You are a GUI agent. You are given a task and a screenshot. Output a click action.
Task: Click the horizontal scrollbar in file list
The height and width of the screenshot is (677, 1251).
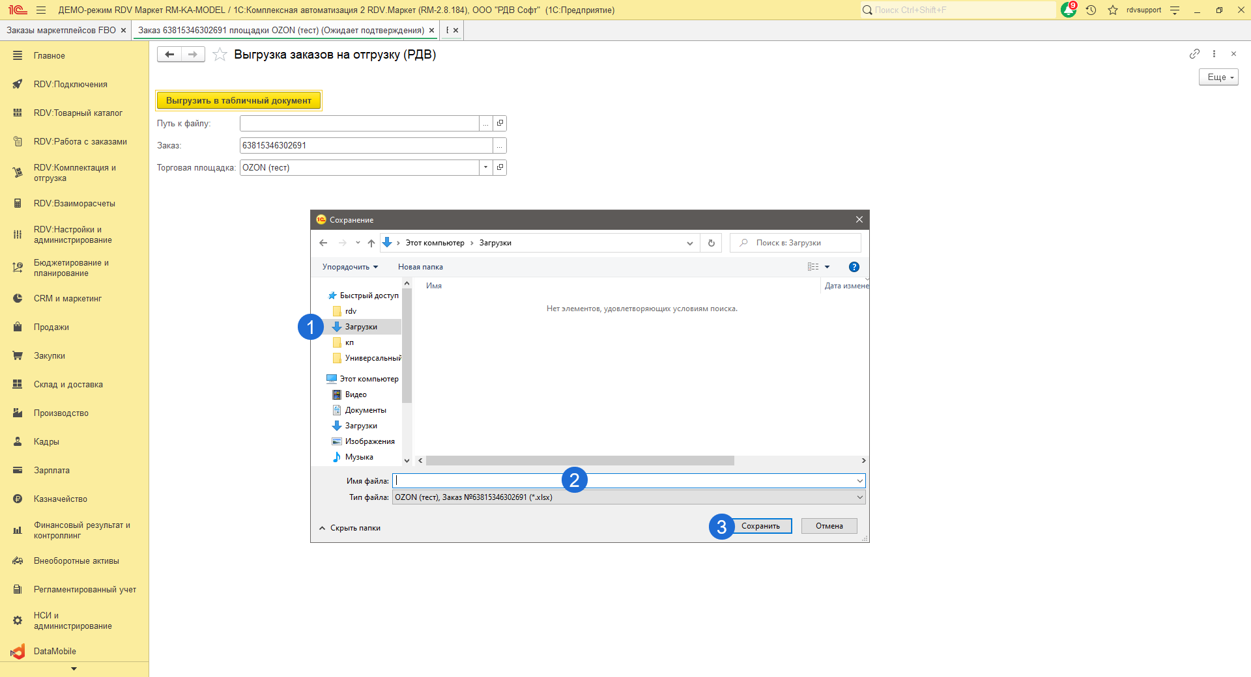[x=580, y=461]
